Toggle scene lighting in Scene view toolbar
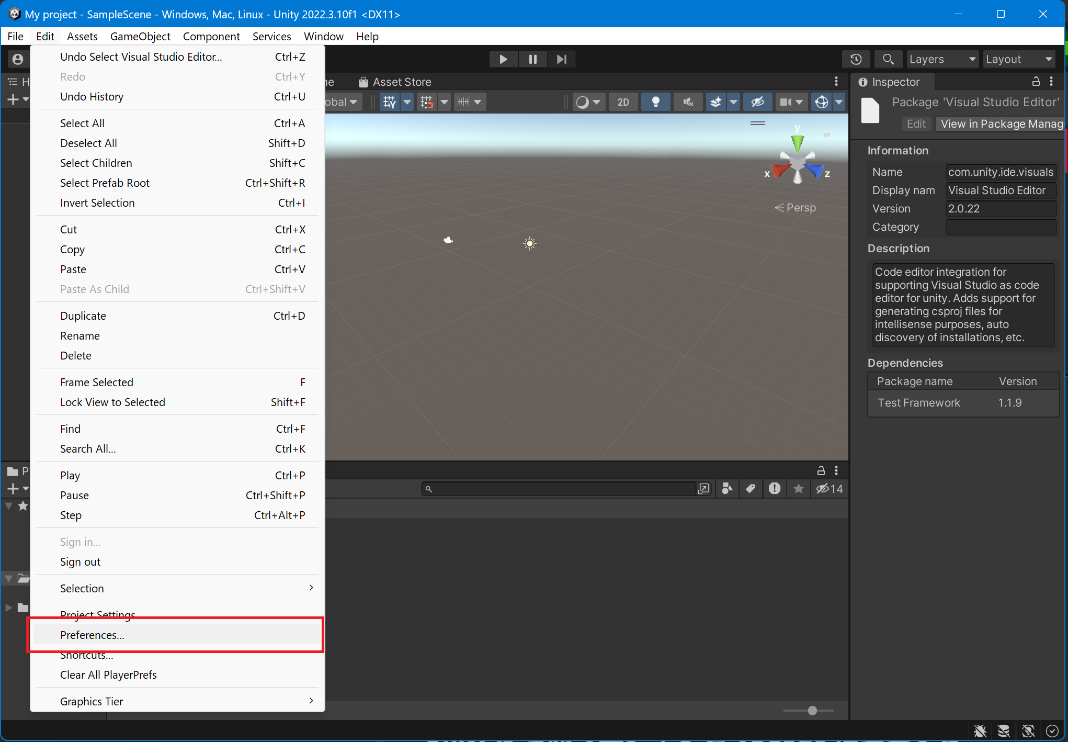 (x=655, y=102)
